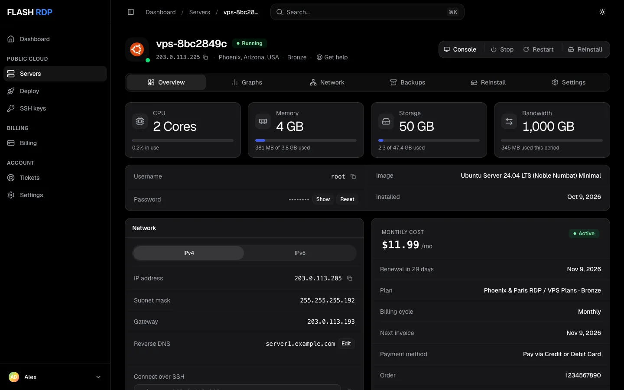Toggle the sidebar panel icon
624x390 pixels.
click(x=131, y=12)
